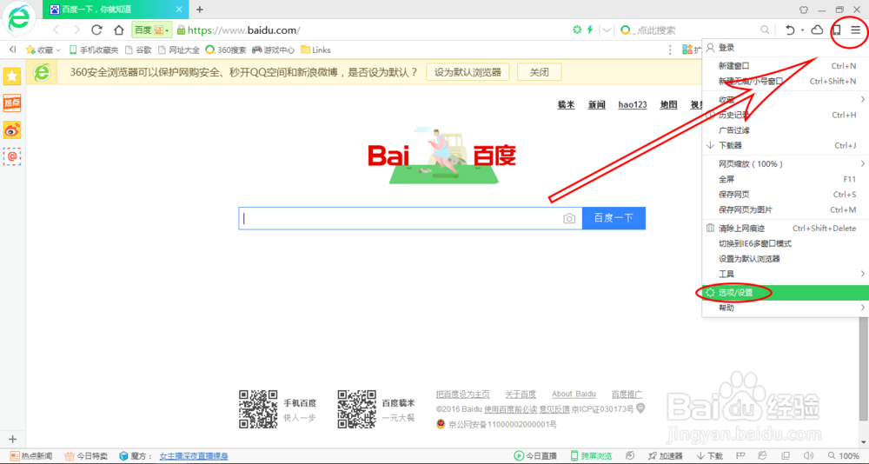Click the mobile phone icon in toolbar
This screenshot has width=869, height=464.
(x=837, y=30)
